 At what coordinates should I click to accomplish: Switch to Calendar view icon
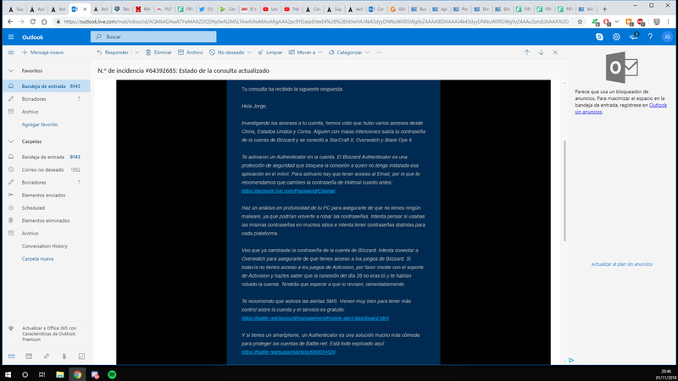pyautogui.click(x=29, y=356)
